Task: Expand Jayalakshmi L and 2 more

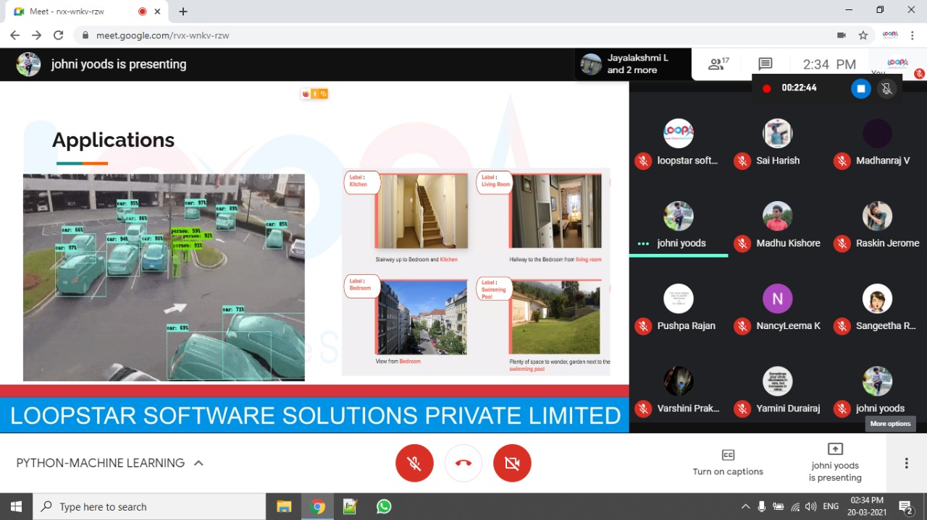Action: click(634, 64)
